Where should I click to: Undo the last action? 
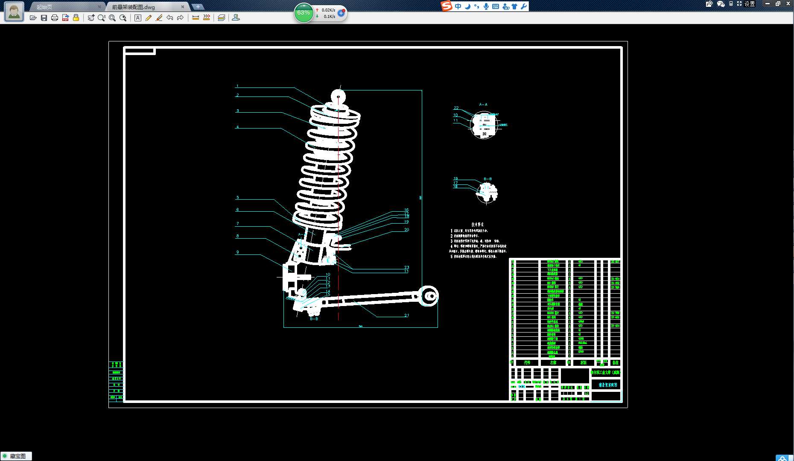[x=170, y=18]
